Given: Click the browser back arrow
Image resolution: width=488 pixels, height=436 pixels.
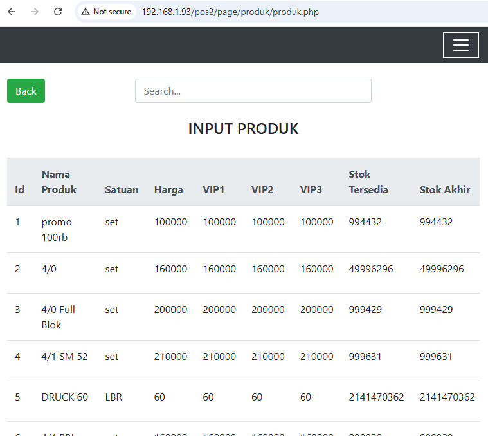Looking at the screenshot, I should pyautogui.click(x=12, y=12).
